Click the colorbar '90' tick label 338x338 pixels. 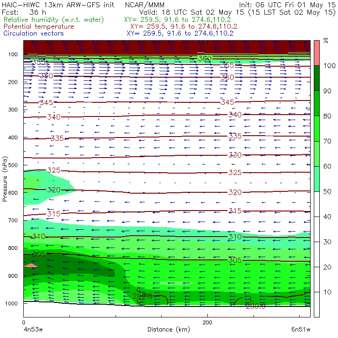[x=327, y=91]
